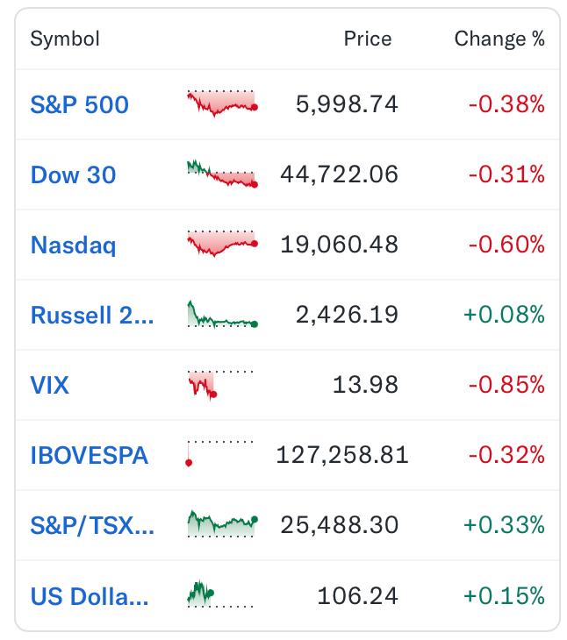Click the Change % column header
This screenshot has height=640, width=567.
499,39
